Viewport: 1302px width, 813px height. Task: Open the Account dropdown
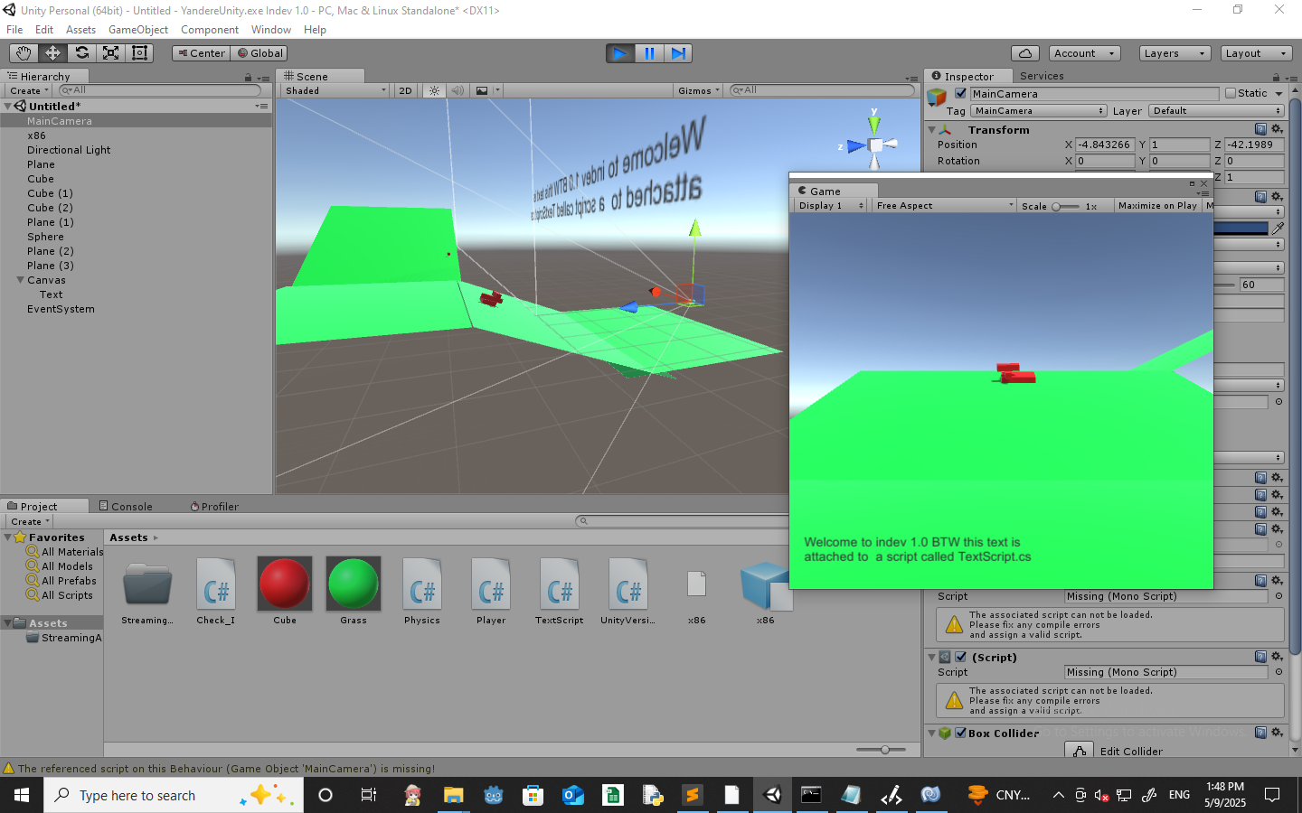point(1085,53)
